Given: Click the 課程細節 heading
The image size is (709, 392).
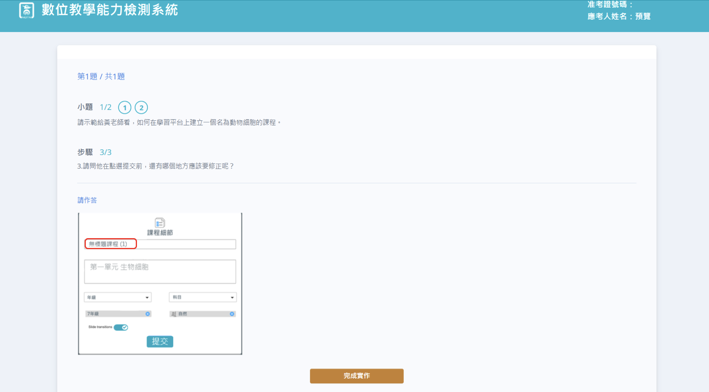Looking at the screenshot, I should 160,233.
